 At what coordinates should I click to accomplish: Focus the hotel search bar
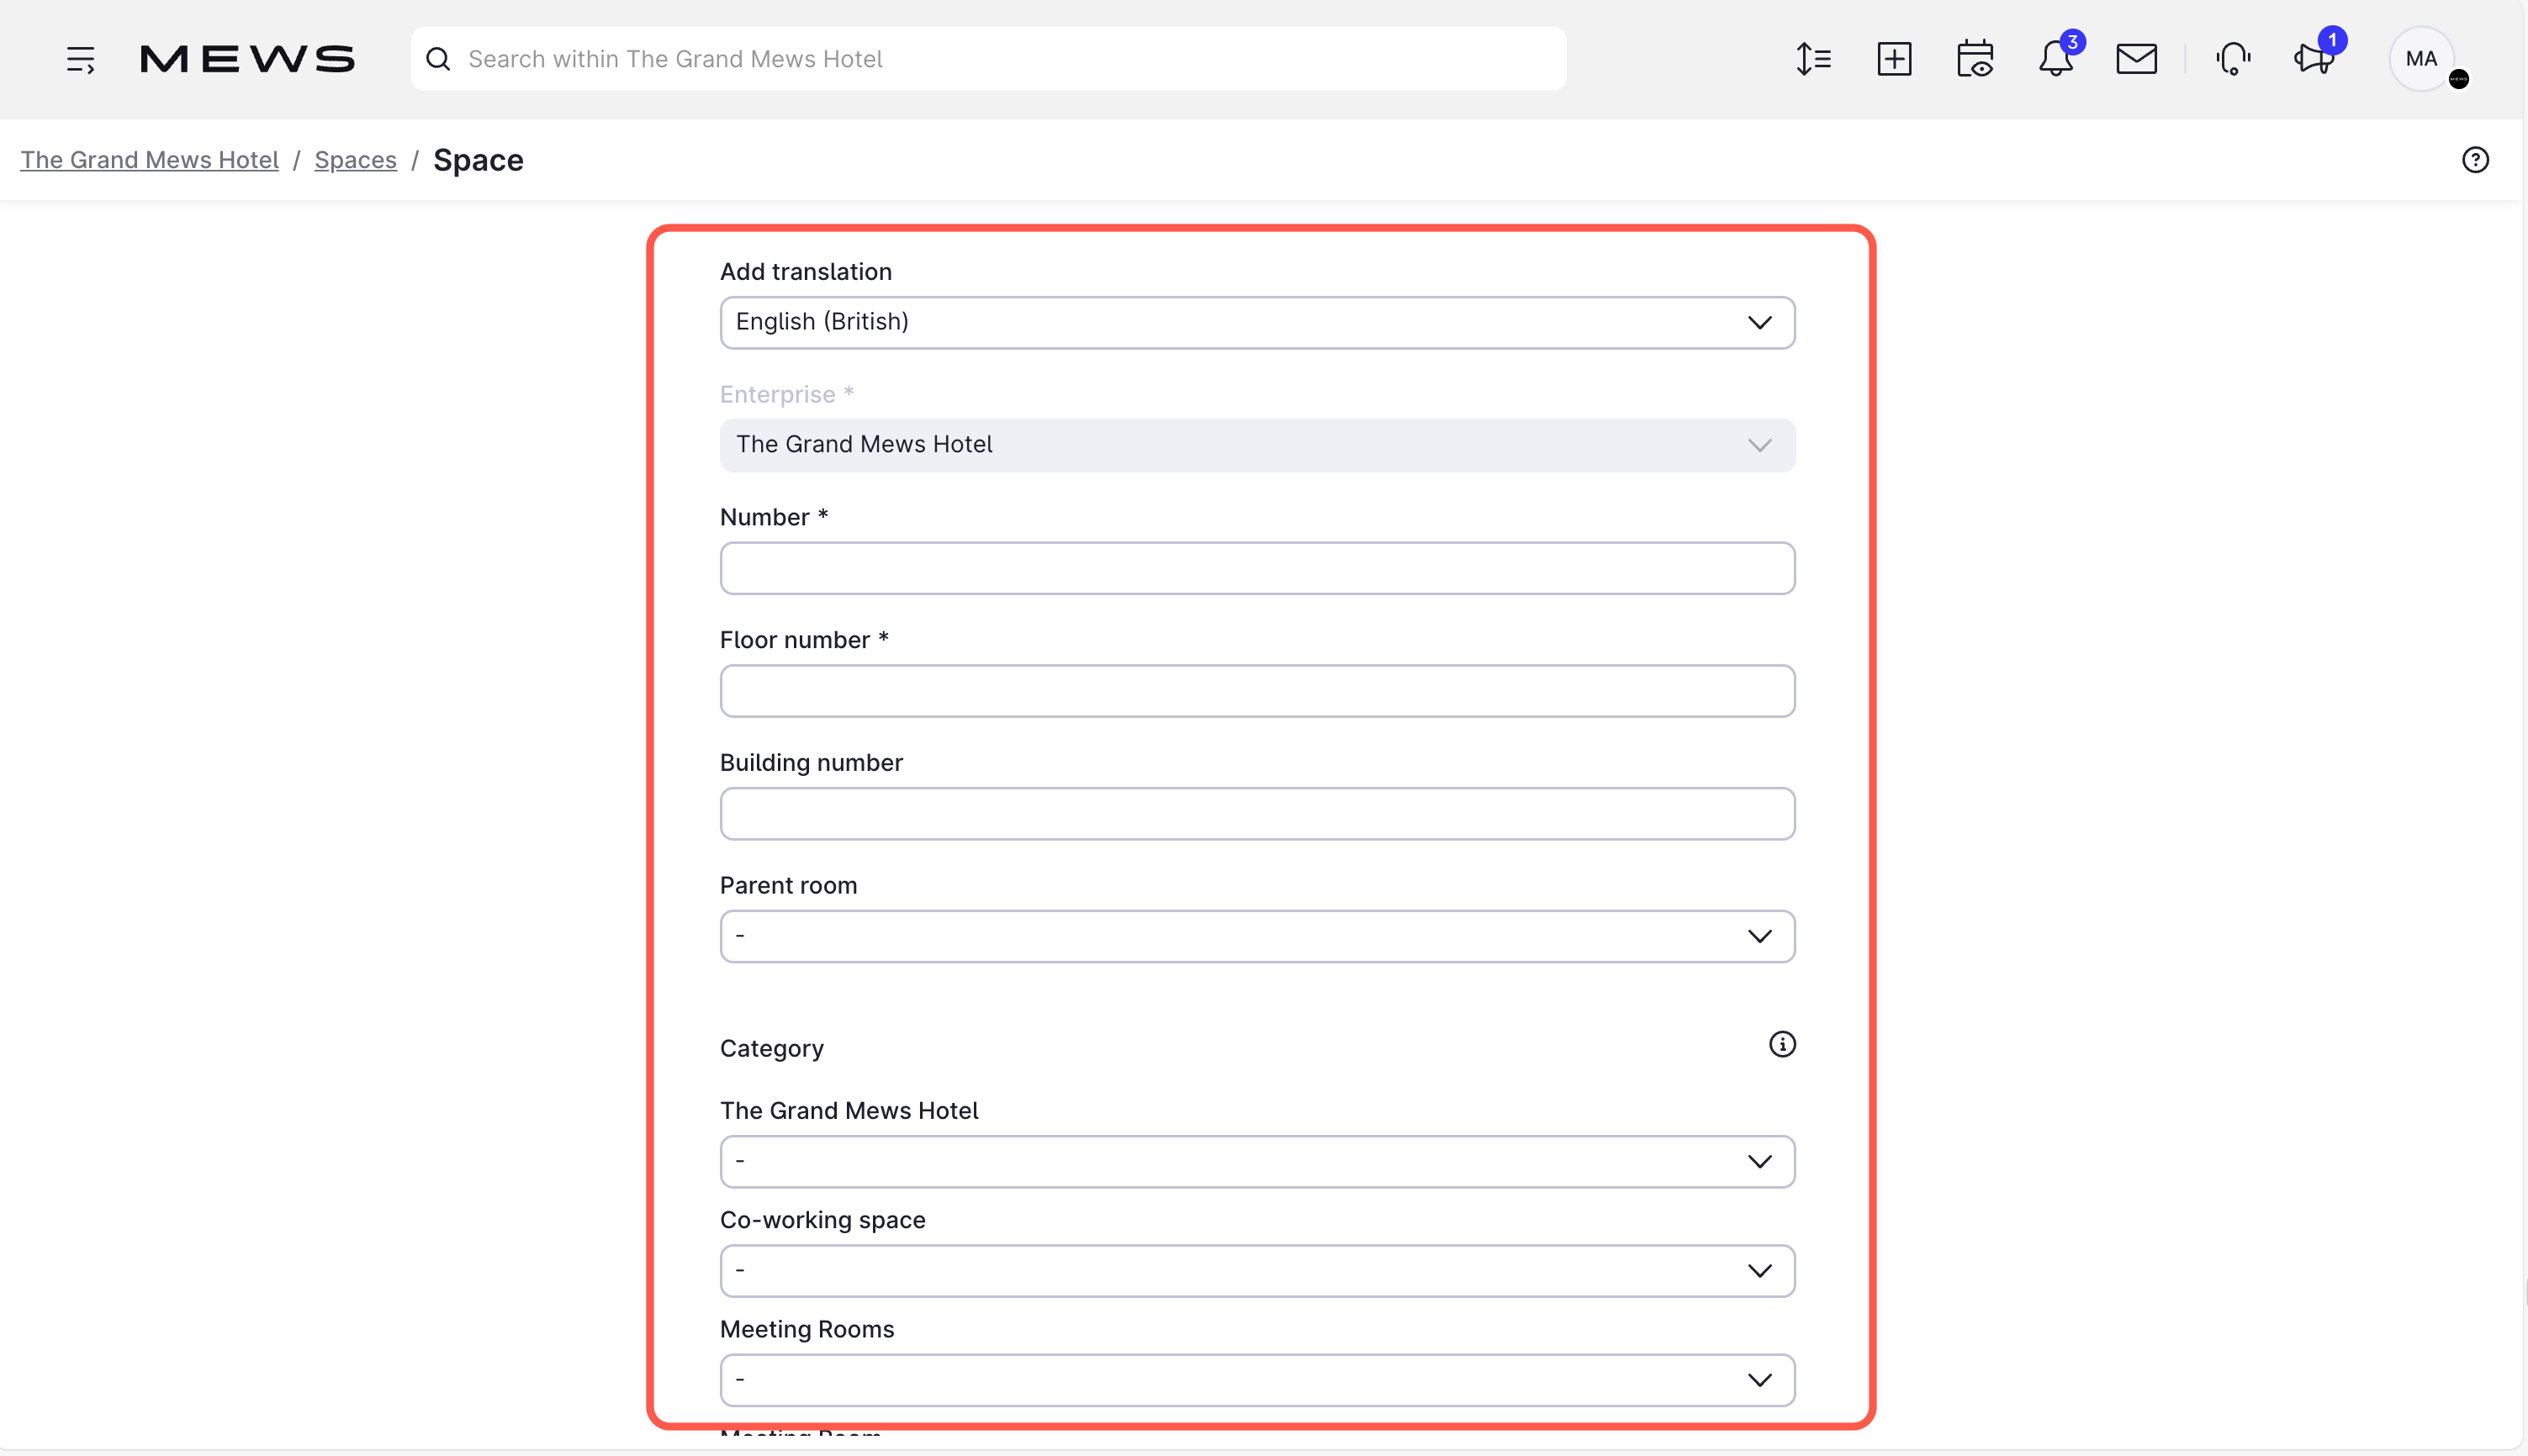(988, 59)
